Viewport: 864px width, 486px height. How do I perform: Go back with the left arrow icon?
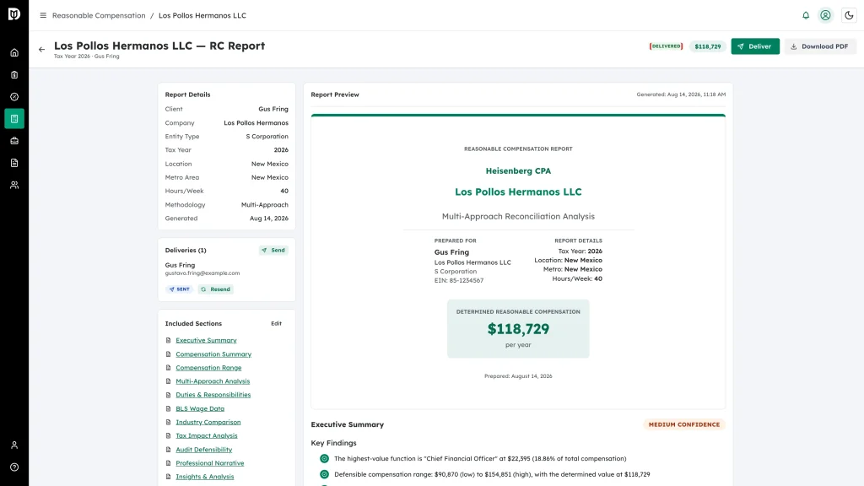tap(42, 50)
